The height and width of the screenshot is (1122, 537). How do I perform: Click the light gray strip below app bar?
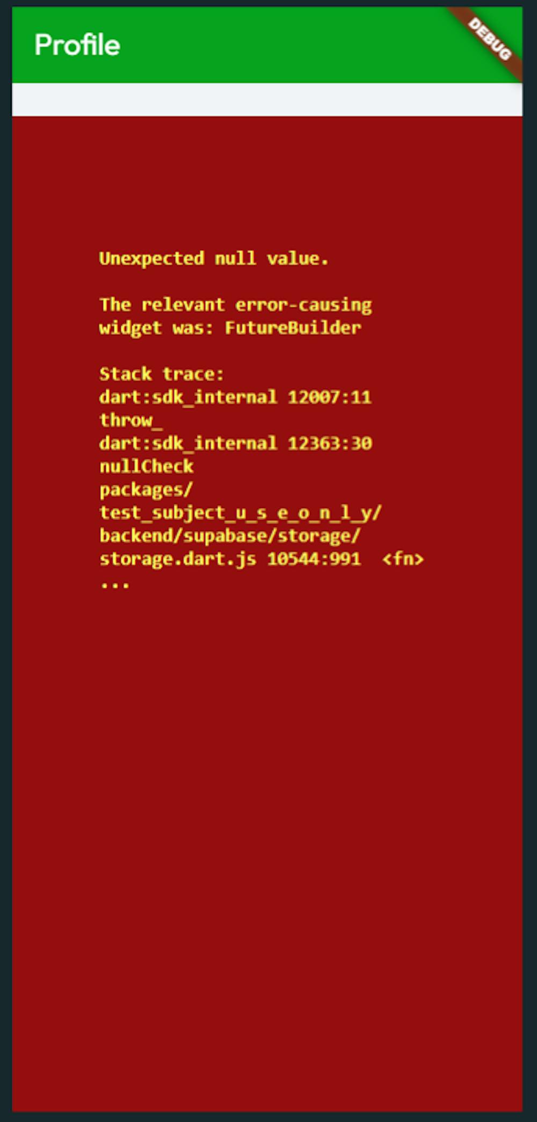pos(267,99)
